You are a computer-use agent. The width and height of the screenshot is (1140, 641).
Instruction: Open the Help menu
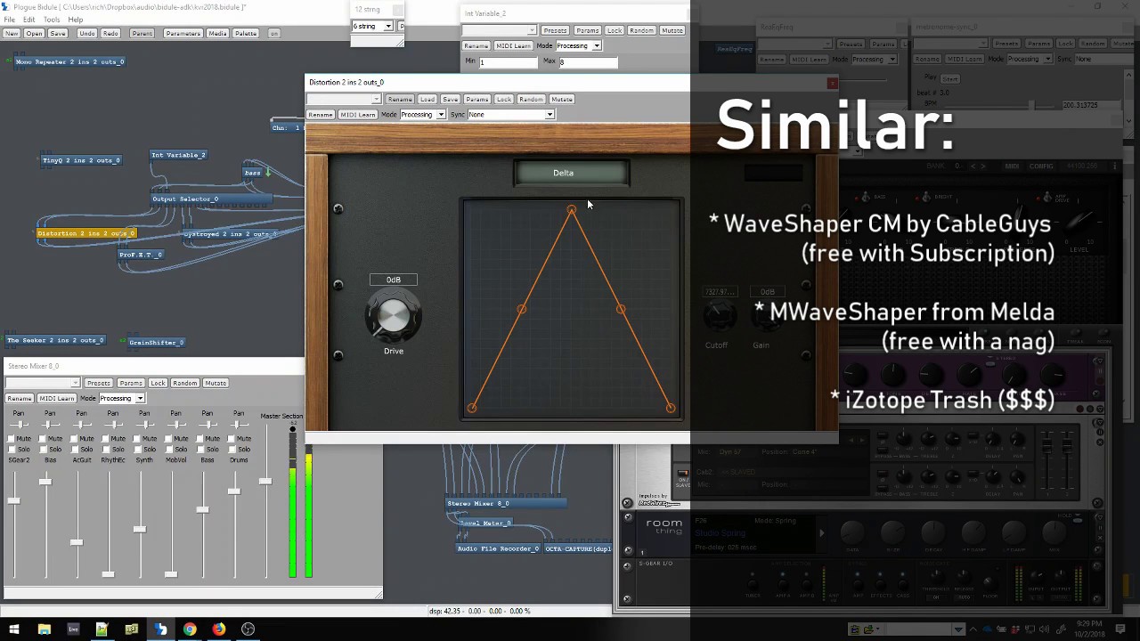[75, 20]
